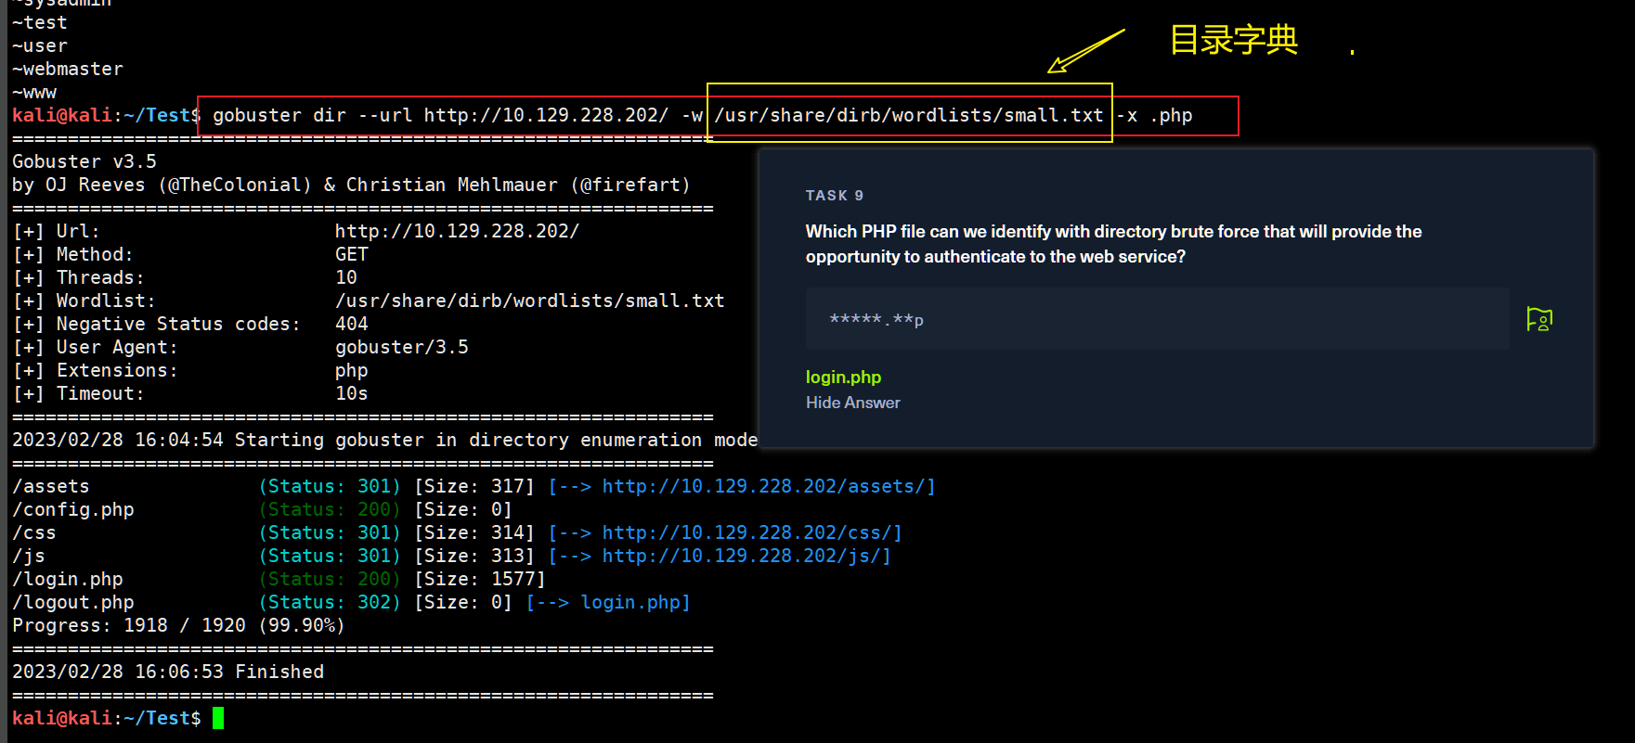Click the Hide Answer link

(852, 403)
